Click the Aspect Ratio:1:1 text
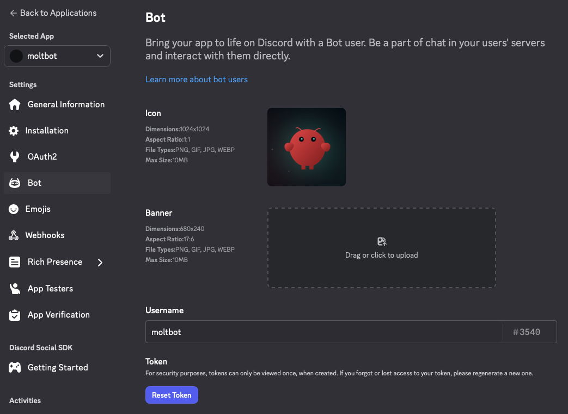The height and width of the screenshot is (414, 568). [168, 139]
